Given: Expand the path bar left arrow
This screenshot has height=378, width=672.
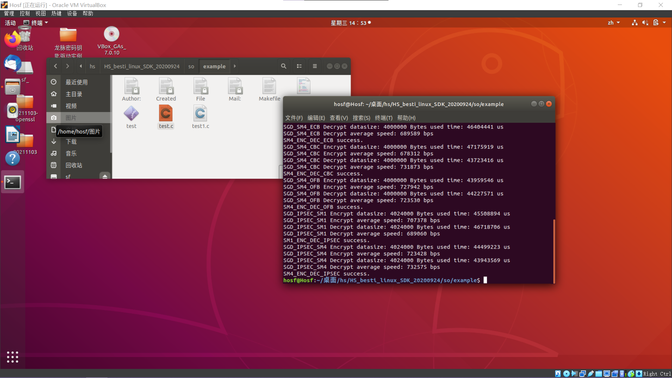Looking at the screenshot, I should [81, 66].
